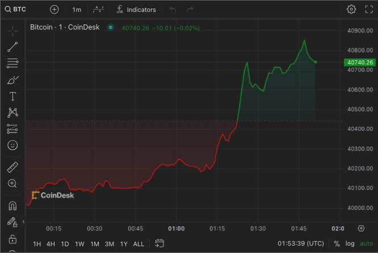The width and height of the screenshot is (378, 253).
Task: Select the Text annotation tool
Action: coord(12,96)
